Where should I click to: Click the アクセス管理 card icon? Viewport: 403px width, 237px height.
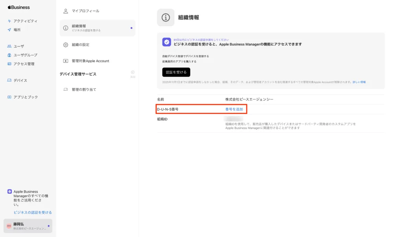click(9, 64)
